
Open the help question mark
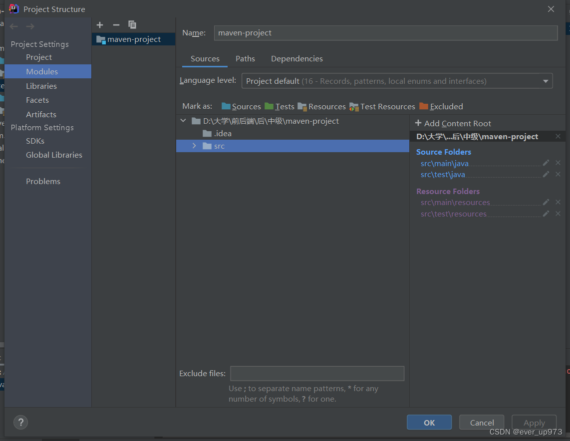click(21, 422)
